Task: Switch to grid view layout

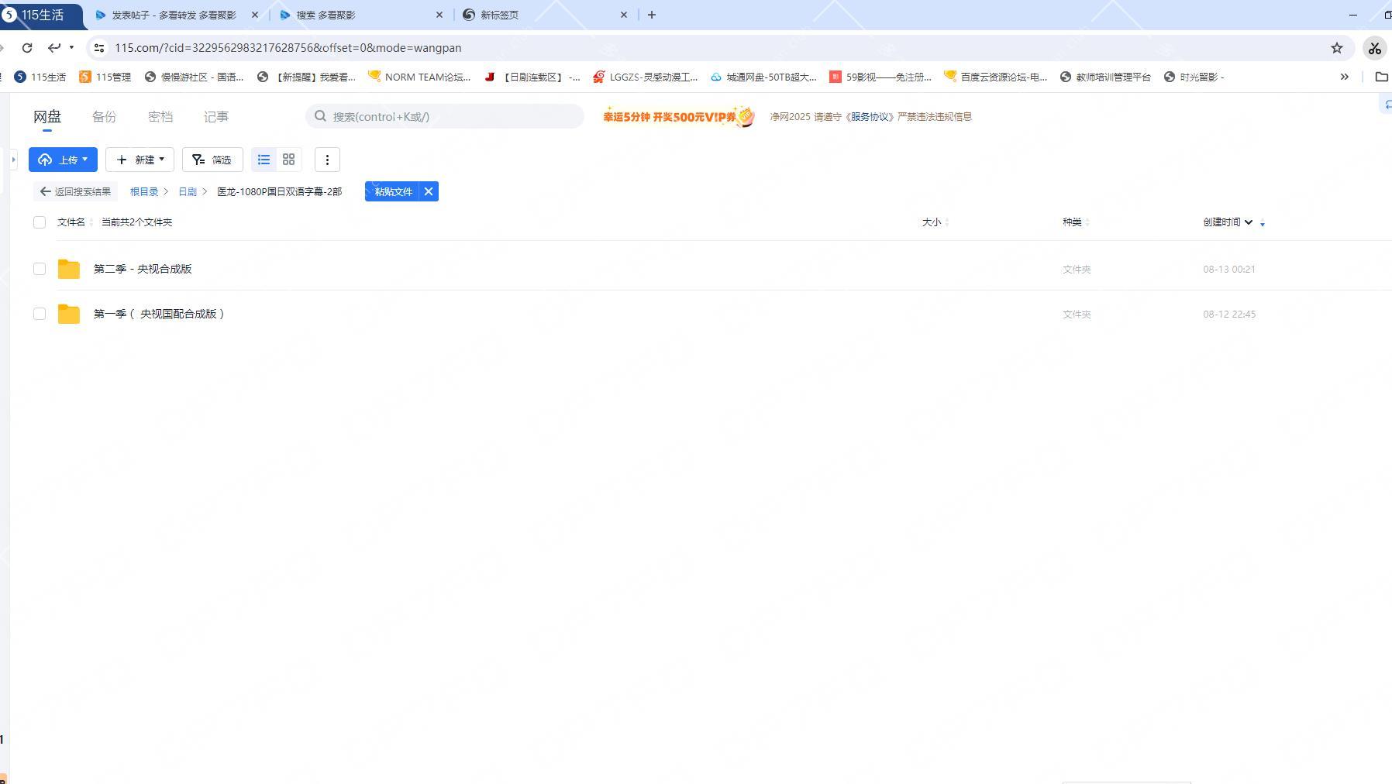Action: click(x=288, y=160)
